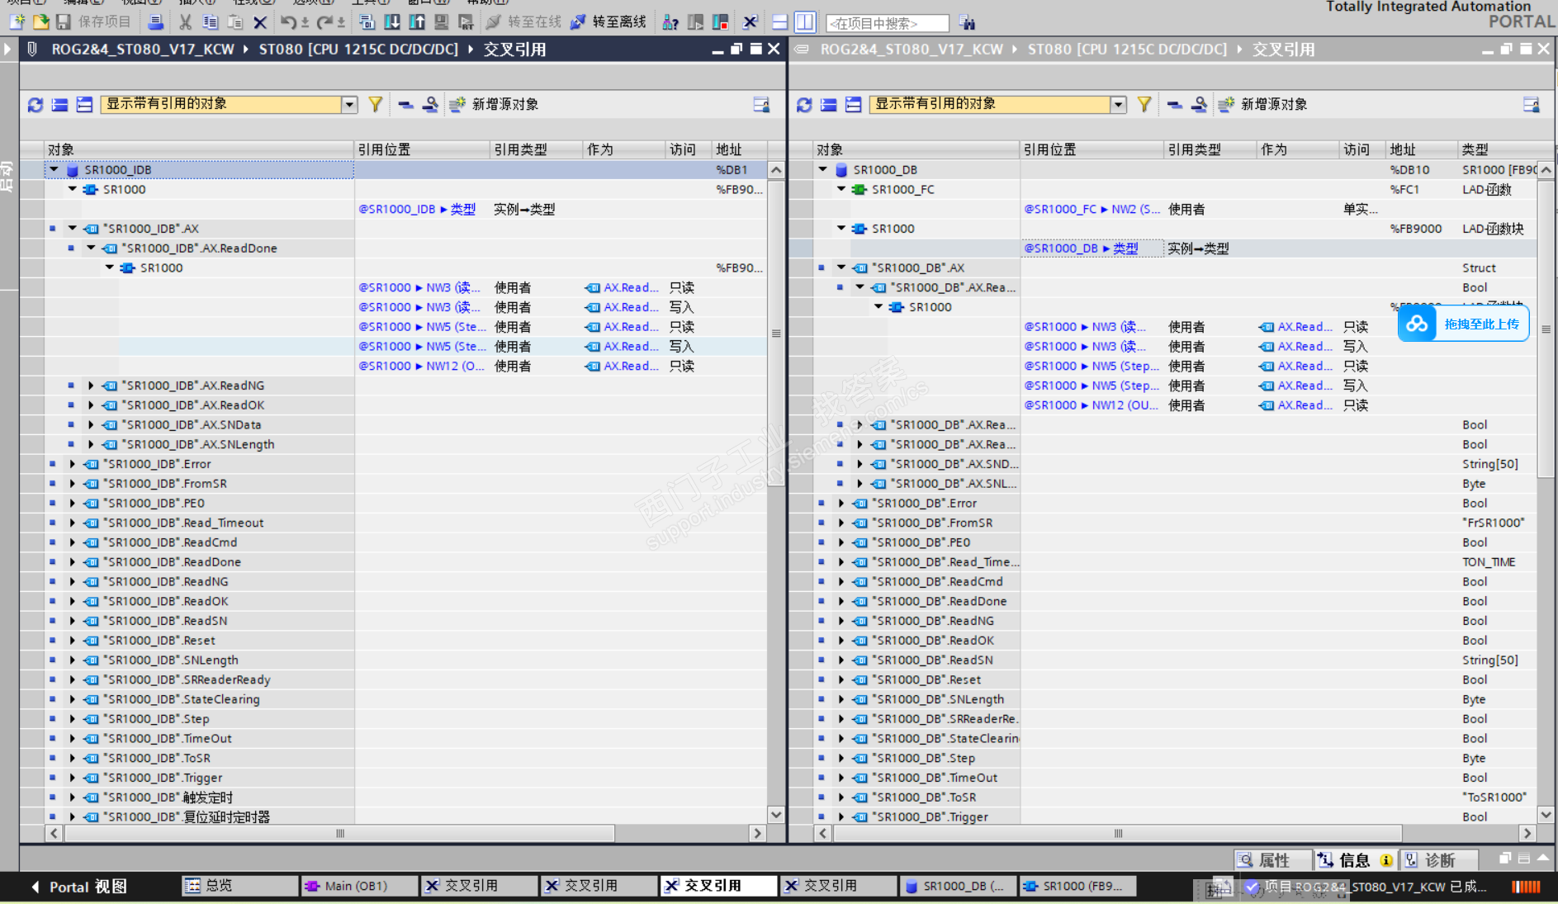Click the filter funnel in left cross-reference pane

click(376, 104)
